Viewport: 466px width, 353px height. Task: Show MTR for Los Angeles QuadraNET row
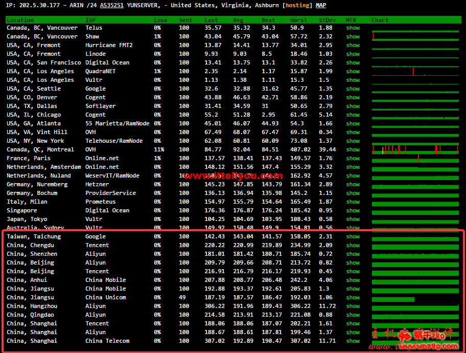tap(353, 71)
